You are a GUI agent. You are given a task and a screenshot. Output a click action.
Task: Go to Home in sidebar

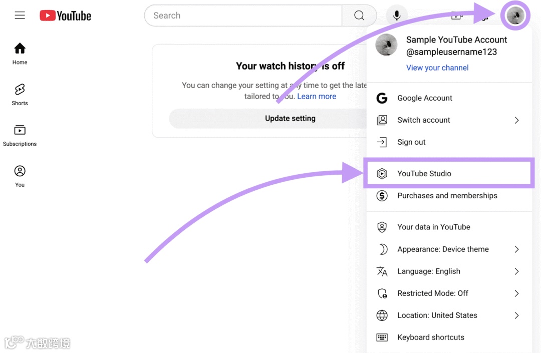pyautogui.click(x=20, y=54)
